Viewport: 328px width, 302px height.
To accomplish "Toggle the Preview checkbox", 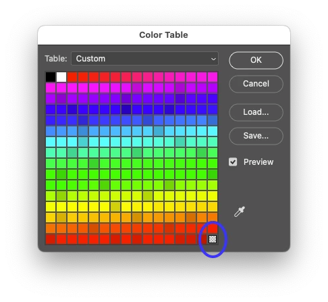I will [233, 162].
